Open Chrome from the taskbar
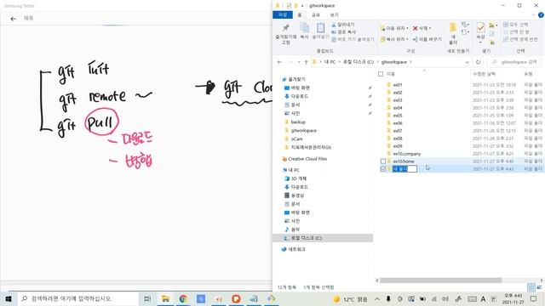 click(x=183, y=298)
